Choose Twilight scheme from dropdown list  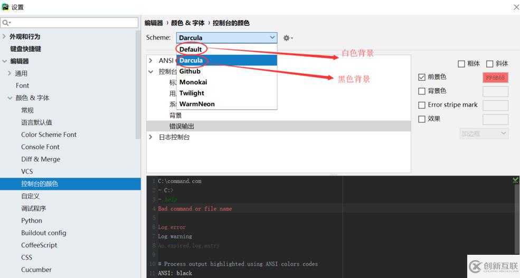[227, 93]
